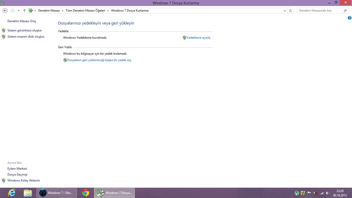
Task: Expand the Denetim Masası breadcrumb arrow
Action: click(63, 11)
